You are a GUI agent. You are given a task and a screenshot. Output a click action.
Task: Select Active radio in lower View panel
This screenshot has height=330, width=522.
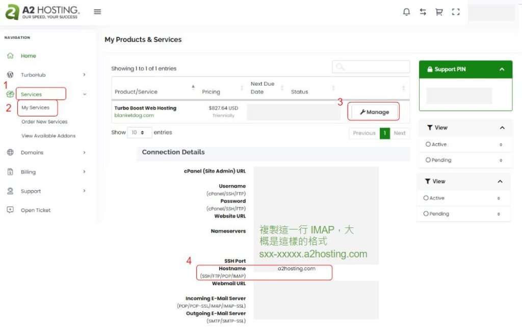tap(426, 198)
